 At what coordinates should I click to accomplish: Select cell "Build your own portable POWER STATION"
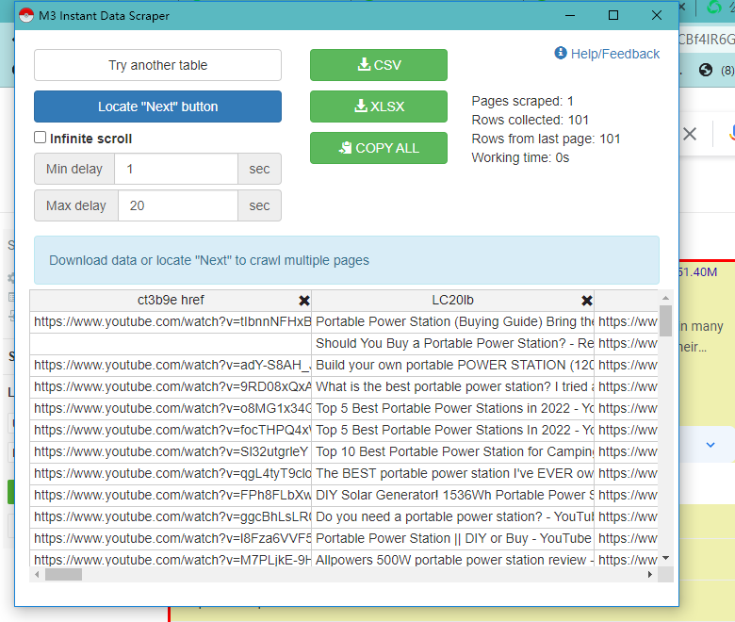click(453, 365)
